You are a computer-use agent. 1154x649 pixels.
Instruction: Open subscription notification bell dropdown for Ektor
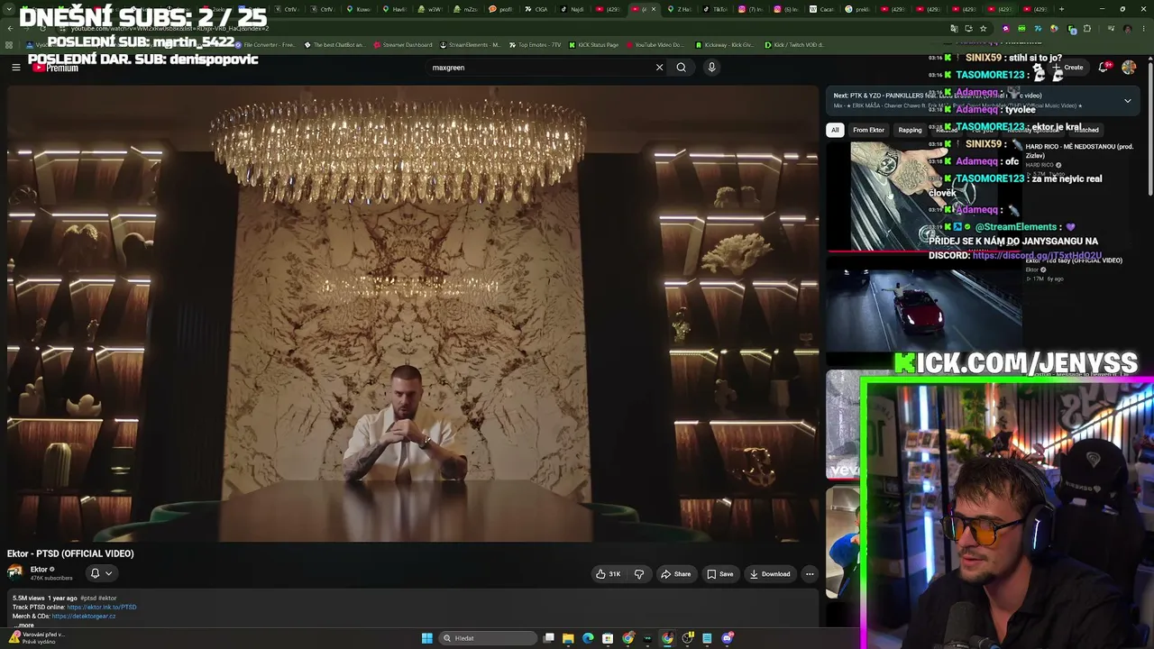(x=101, y=573)
